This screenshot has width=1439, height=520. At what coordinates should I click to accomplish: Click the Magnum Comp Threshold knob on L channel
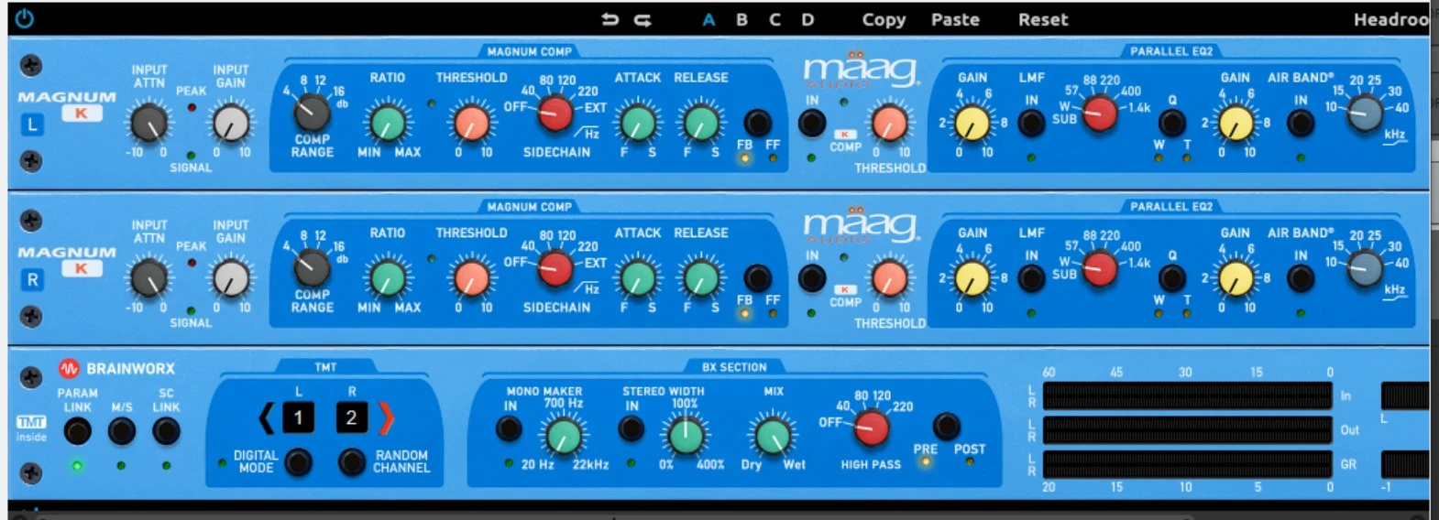coord(472,123)
